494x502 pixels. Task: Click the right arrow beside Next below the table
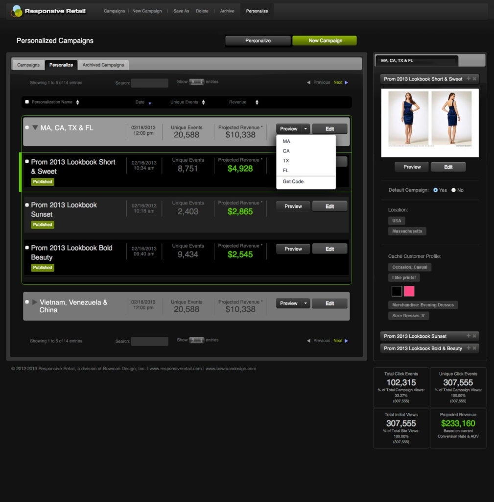tap(346, 341)
